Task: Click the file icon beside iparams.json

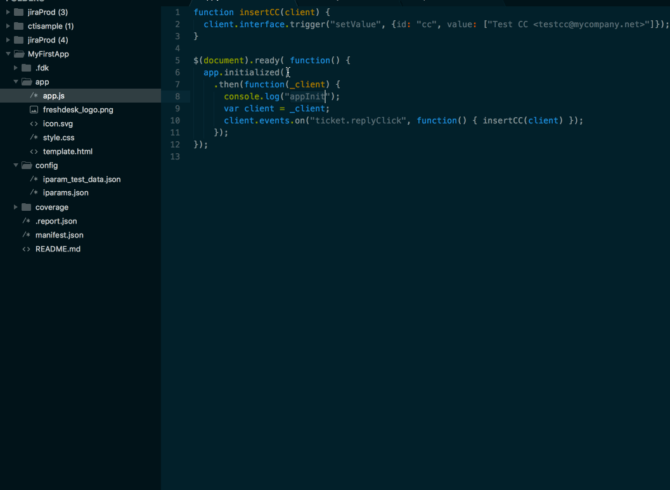Action: pos(35,192)
